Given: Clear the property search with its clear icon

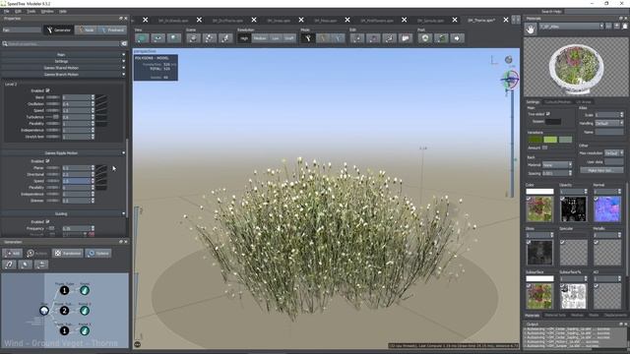Looking at the screenshot, I should (124, 43).
